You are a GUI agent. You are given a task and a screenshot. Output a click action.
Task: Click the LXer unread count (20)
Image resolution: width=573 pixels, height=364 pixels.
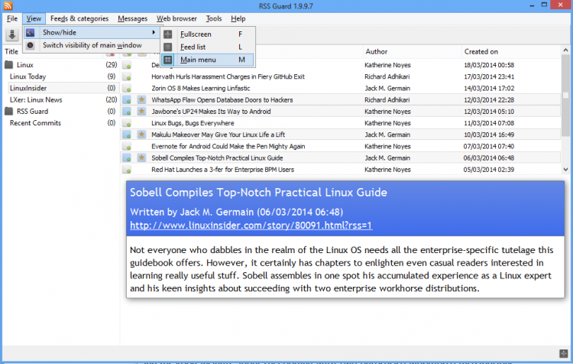point(111,99)
